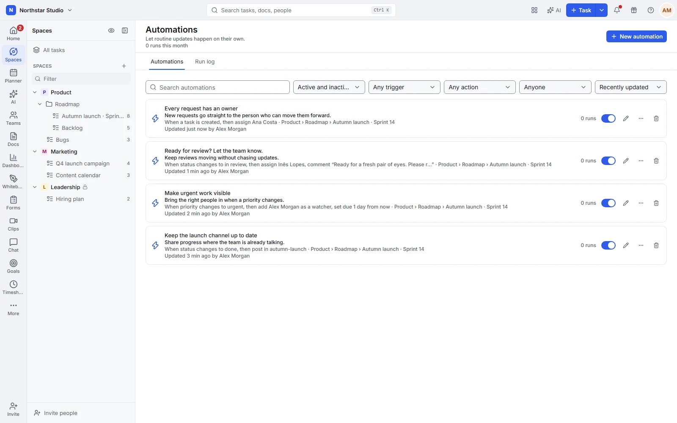The width and height of the screenshot is (677, 423).
Task: Open the "Any action" filter dropdown
Action: 479,87
